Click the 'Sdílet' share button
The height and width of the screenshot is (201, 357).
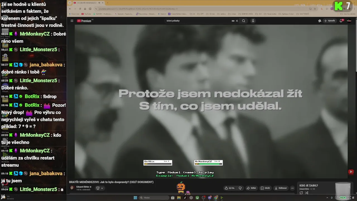click(x=251, y=188)
